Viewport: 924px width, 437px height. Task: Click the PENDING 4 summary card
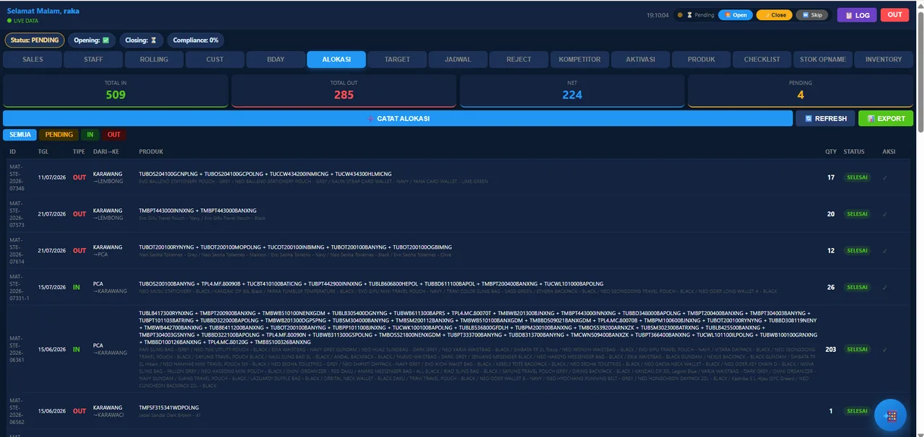[801, 91]
